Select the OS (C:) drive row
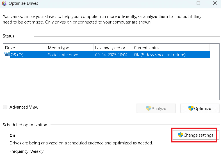Screen dimensions: 221x157 (x=28, y=55)
